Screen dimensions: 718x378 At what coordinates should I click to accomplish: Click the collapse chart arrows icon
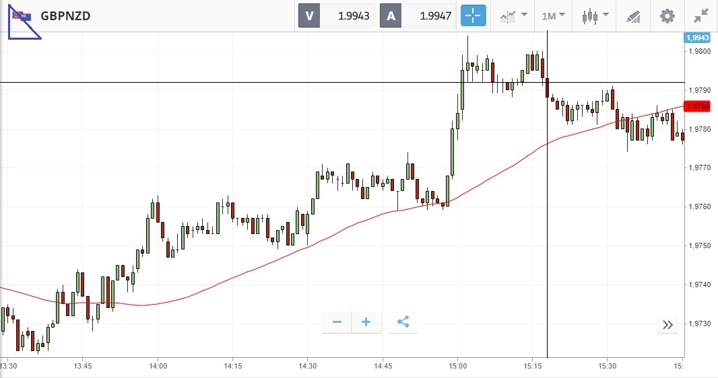pos(701,15)
